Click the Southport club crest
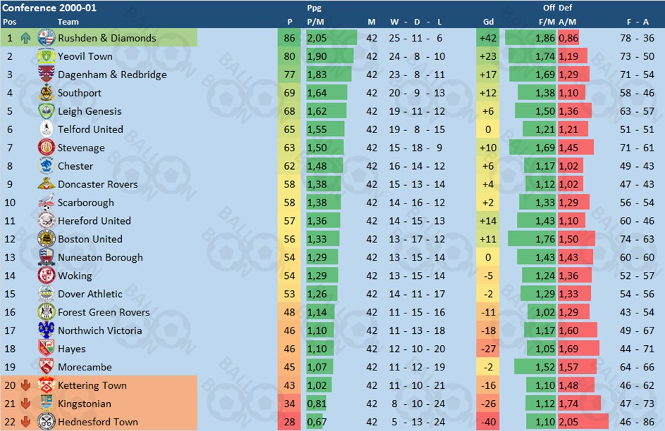 click(x=47, y=93)
